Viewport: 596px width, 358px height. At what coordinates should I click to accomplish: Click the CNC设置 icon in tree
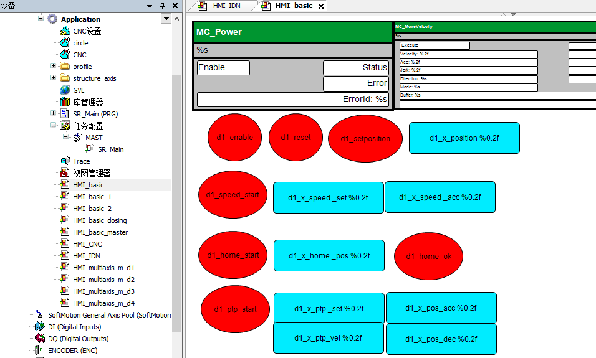coord(65,31)
